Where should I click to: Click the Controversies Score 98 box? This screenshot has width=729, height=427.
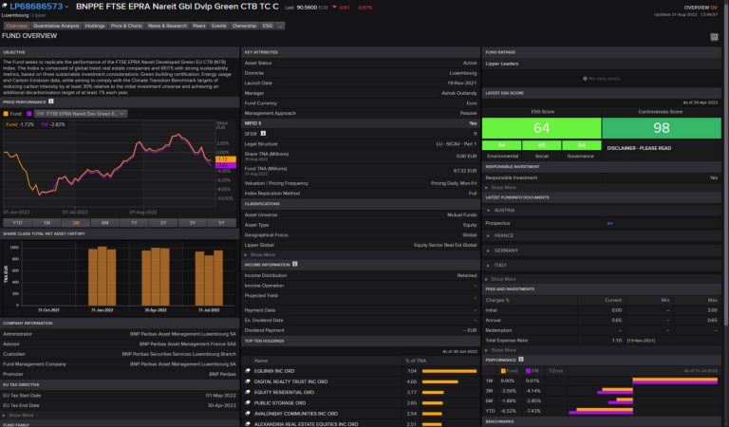(662, 128)
